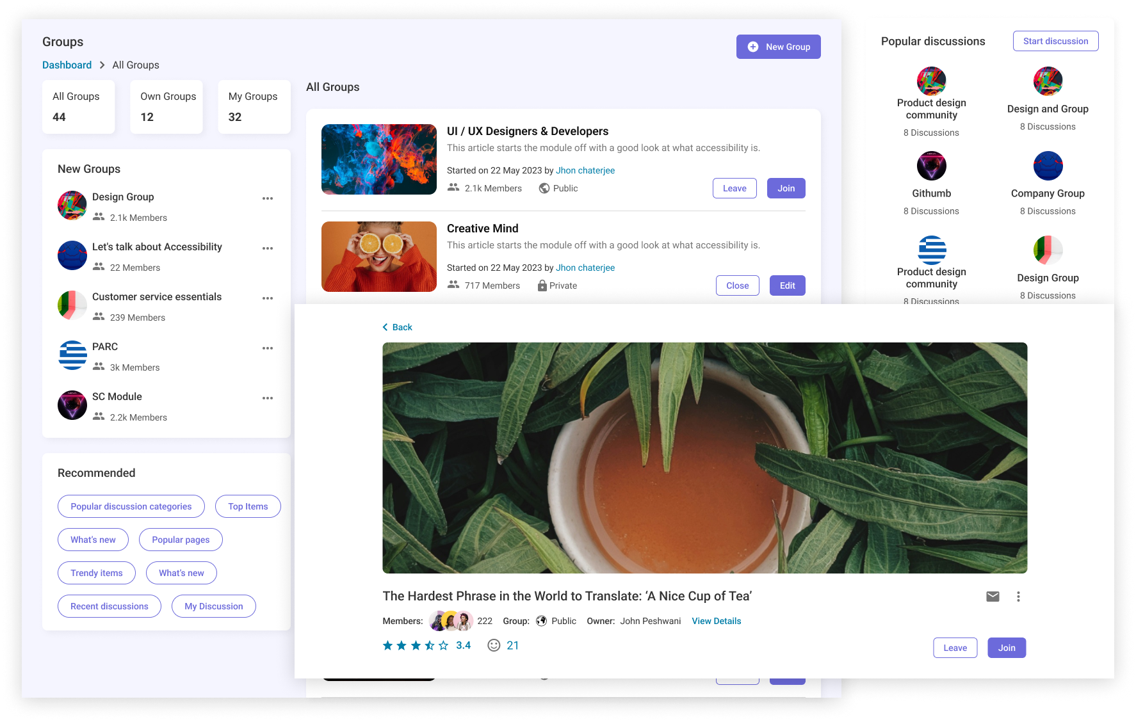Close the Creative Mind group

pyautogui.click(x=738, y=285)
